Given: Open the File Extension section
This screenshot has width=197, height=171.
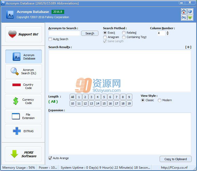Looking at the screenshot, I should coord(23,116).
